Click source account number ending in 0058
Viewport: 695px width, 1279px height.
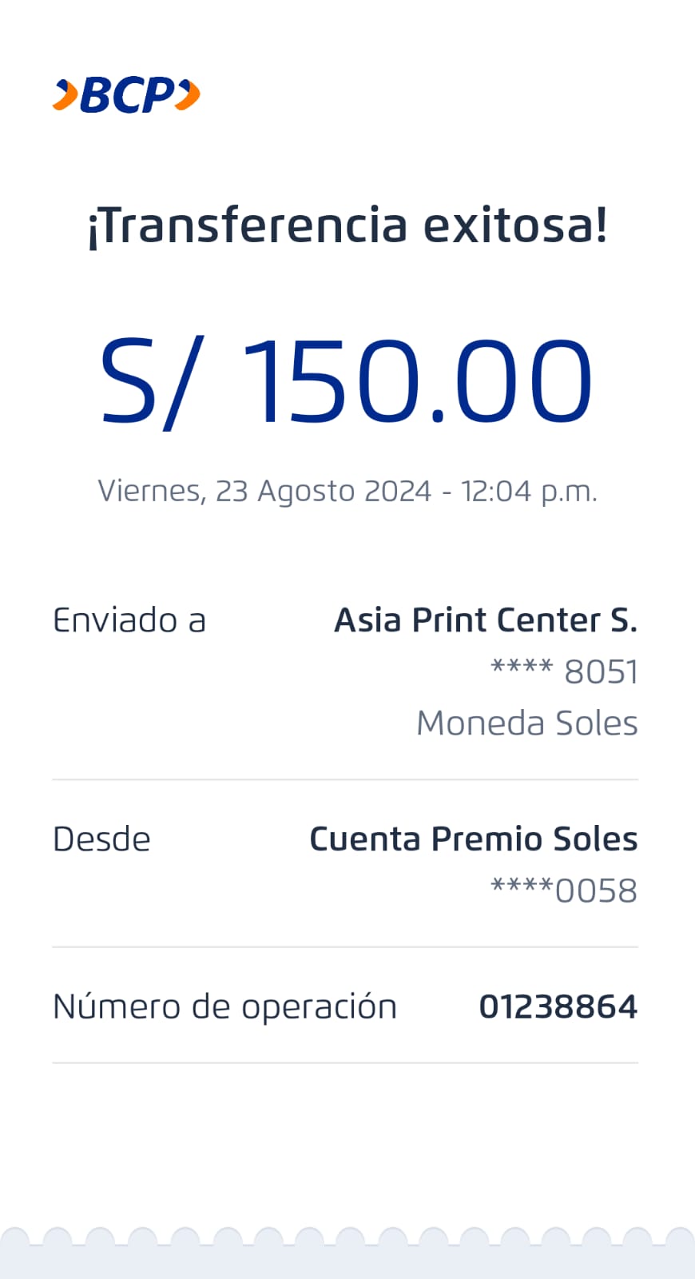click(564, 891)
